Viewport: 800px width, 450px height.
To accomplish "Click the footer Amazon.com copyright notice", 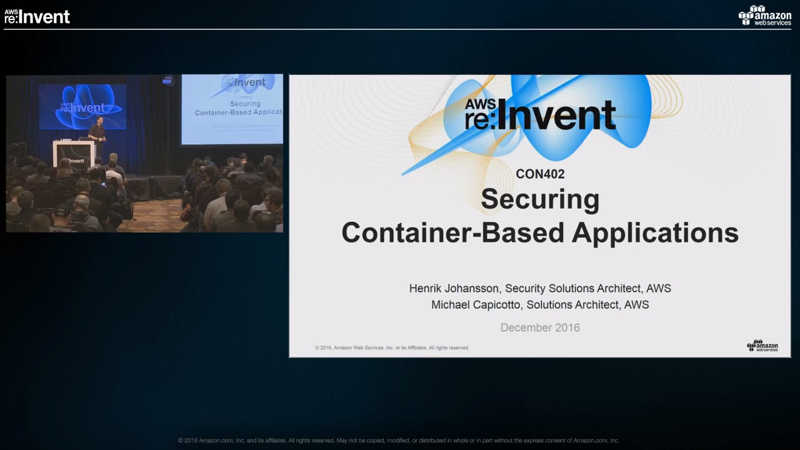I will [x=398, y=441].
